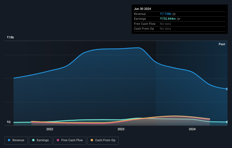This screenshot has height=148, width=232.
Task: Click the Jun 30 2024 tooltip date
Action: tap(142, 9)
